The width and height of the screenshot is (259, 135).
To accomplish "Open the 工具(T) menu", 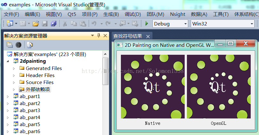I will [221, 14].
